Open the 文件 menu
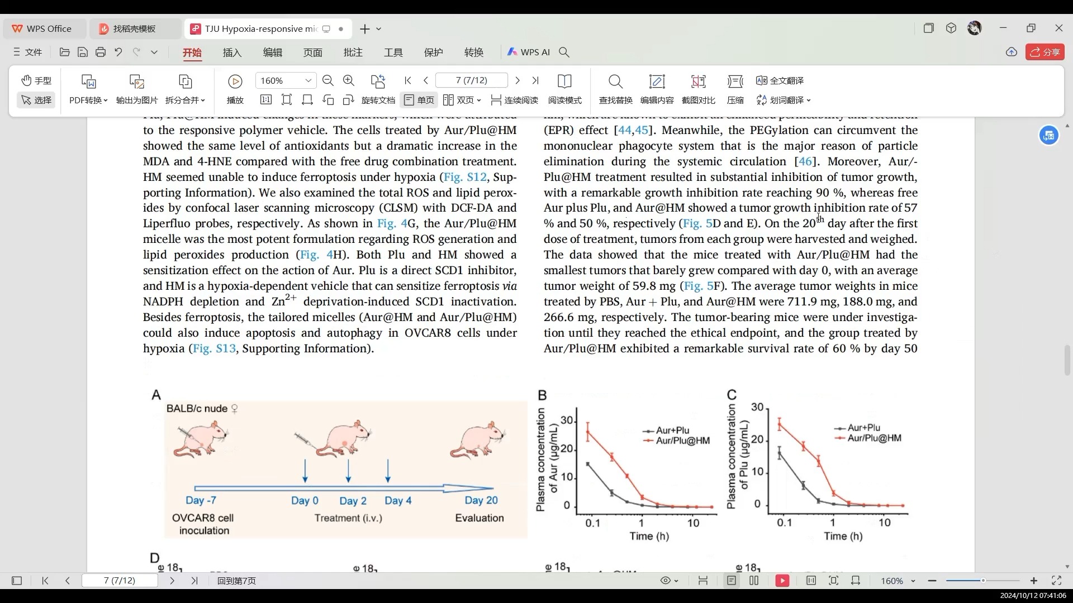The width and height of the screenshot is (1073, 603). (27, 52)
